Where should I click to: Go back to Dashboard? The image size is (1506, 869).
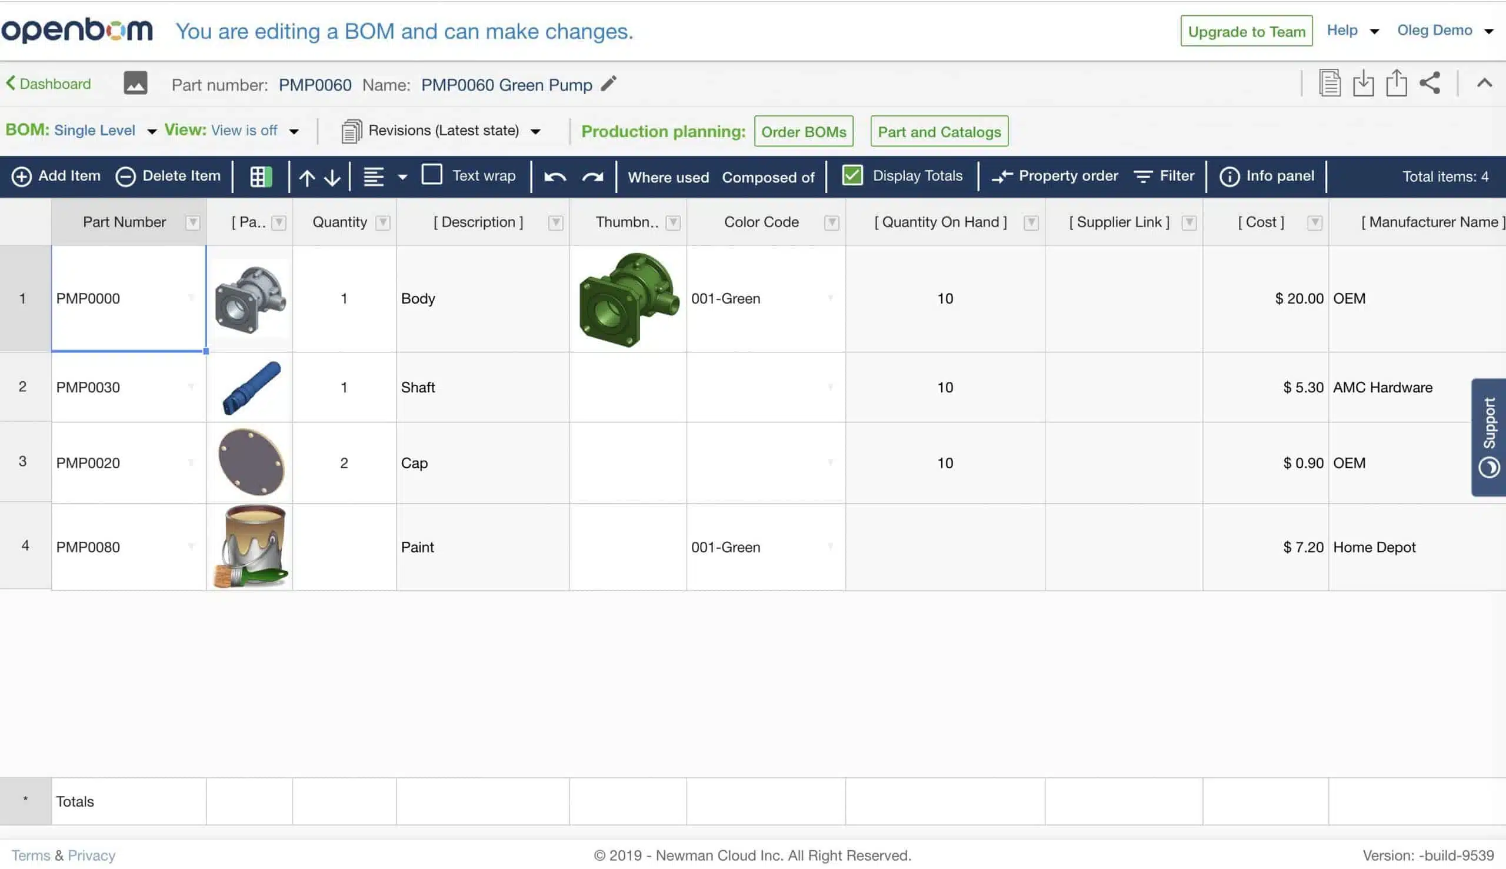click(x=48, y=84)
